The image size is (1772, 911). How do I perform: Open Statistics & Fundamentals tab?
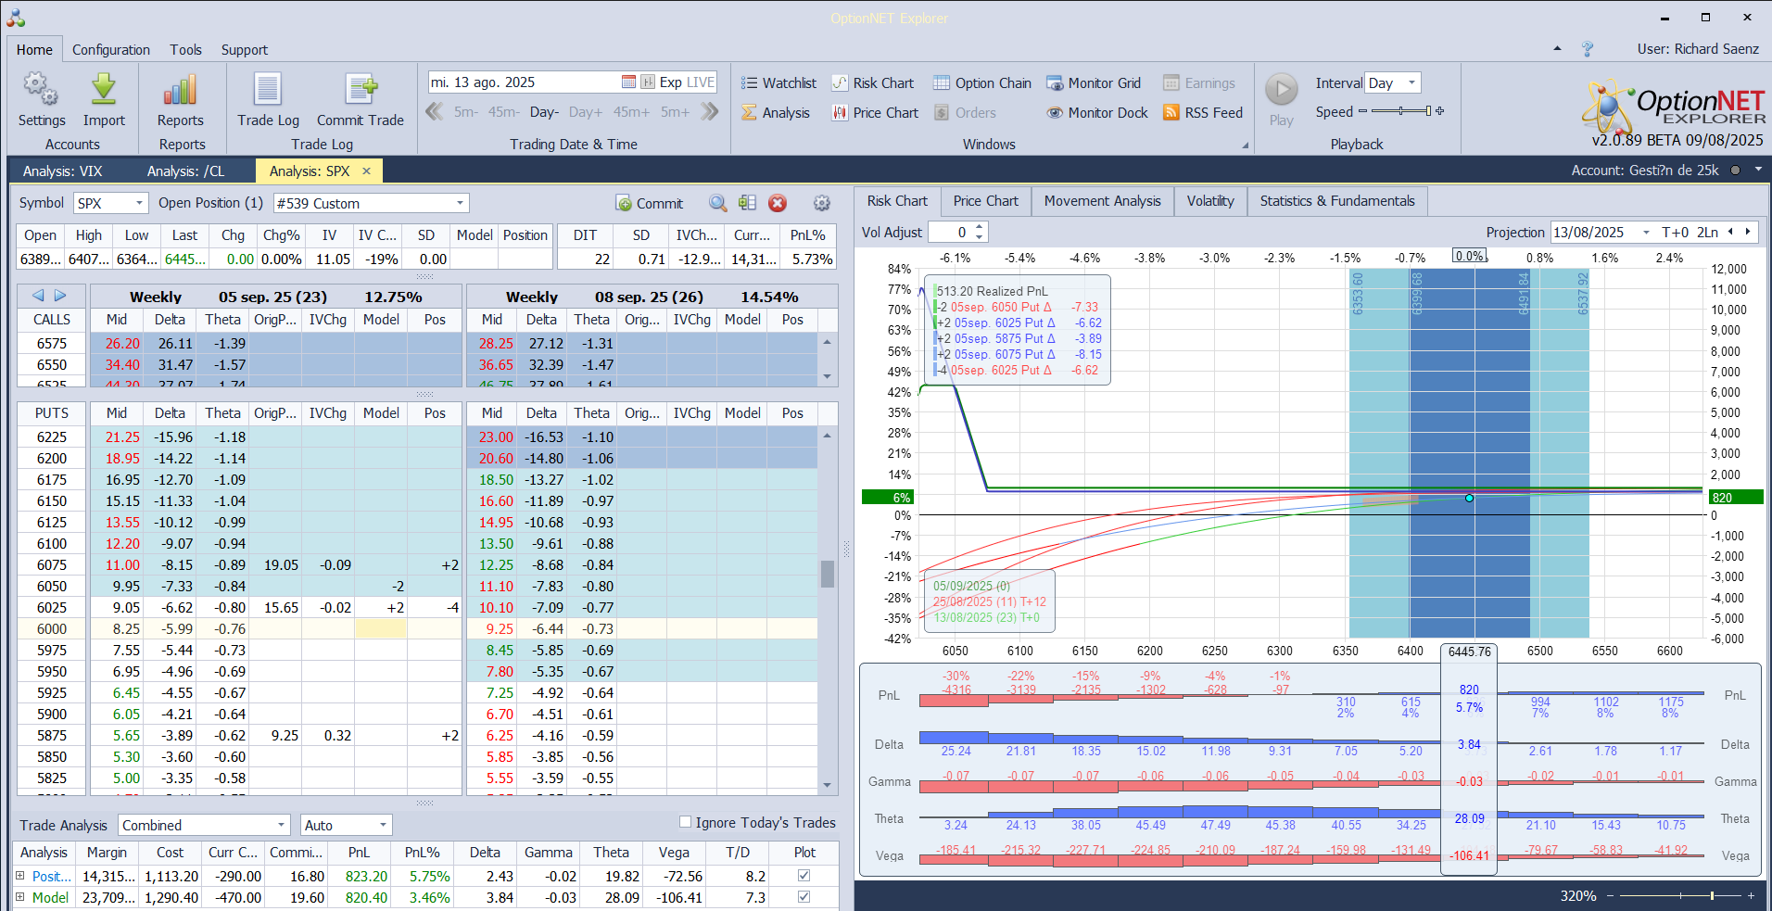point(1337,201)
